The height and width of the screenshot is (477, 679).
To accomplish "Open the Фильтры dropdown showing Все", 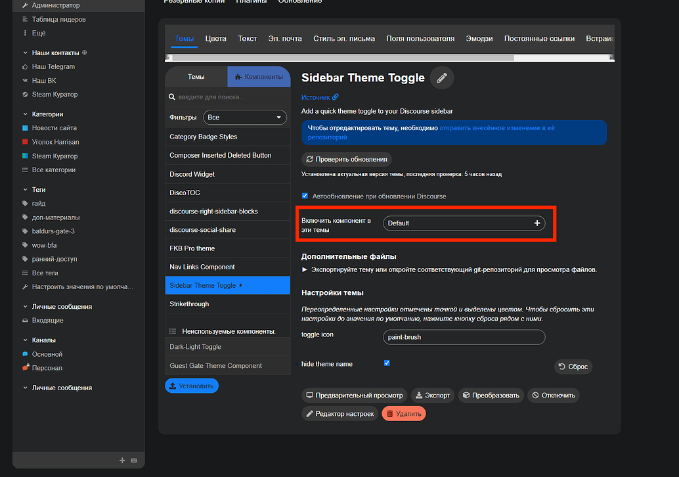I will pyautogui.click(x=245, y=118).
